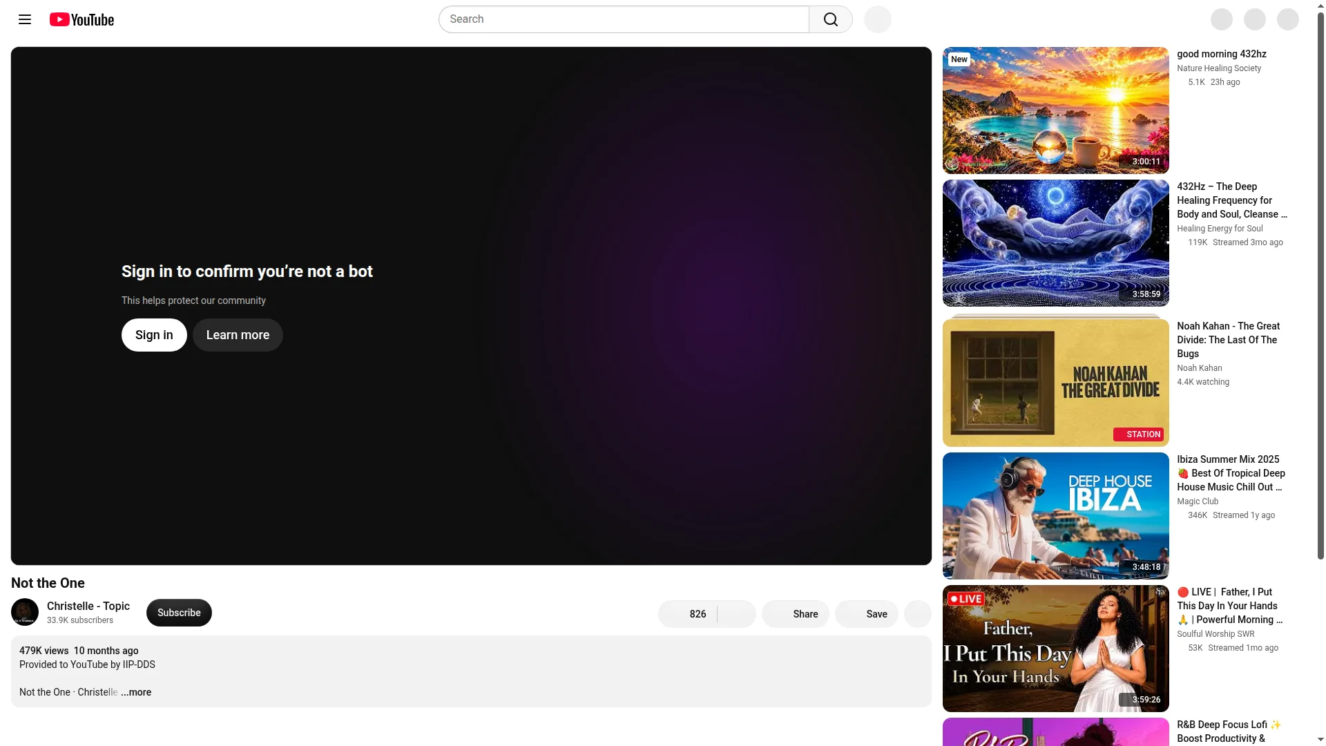Viewport: 1326px width, 746px height.
Task: Click the '23h ago' text
Action: coord(1225,82)
